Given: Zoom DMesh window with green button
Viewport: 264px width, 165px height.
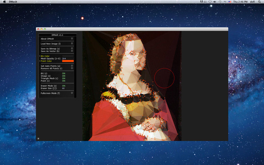Looking at the screenshot, I should click(x=45, y=29).
